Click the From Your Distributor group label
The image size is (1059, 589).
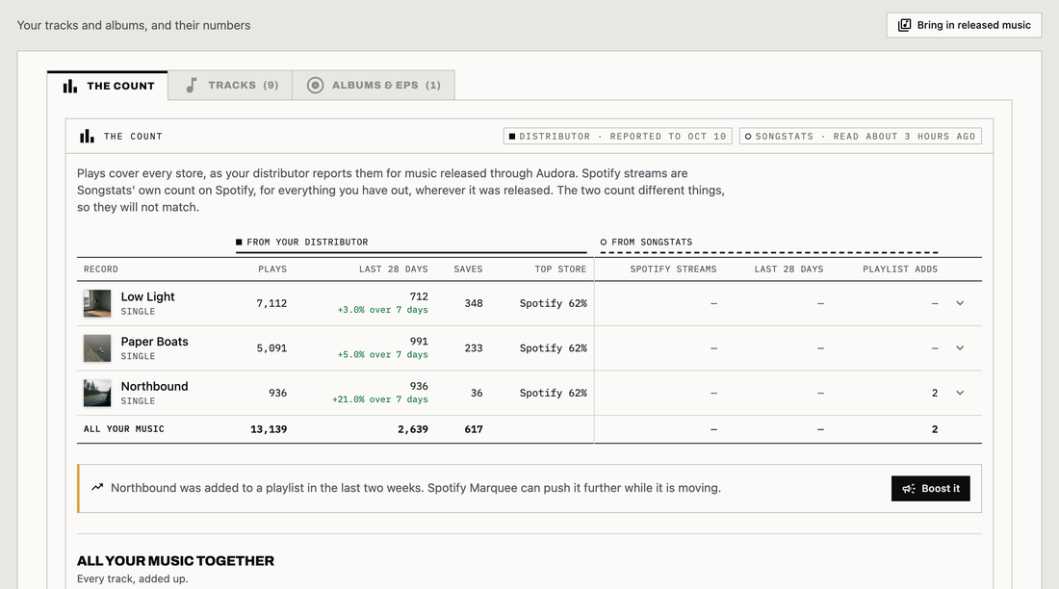point(307,242)
